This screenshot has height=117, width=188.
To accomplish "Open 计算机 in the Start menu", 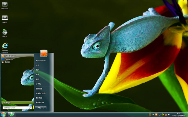I will pos(38,84).
